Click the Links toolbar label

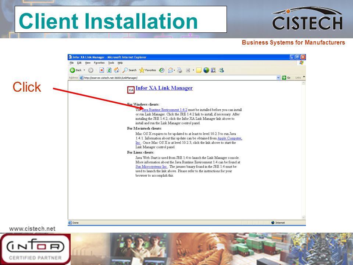298,78
